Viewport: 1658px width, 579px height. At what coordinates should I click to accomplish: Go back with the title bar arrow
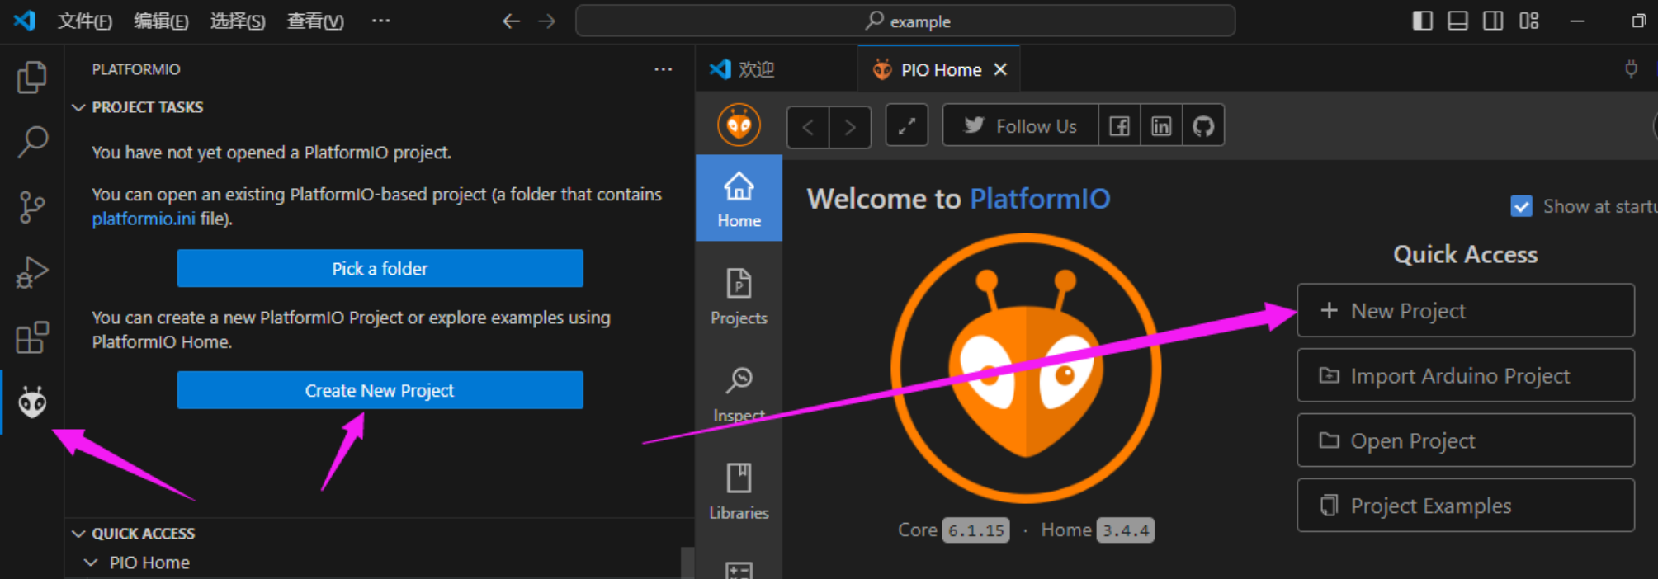click(x=511, y=21)
